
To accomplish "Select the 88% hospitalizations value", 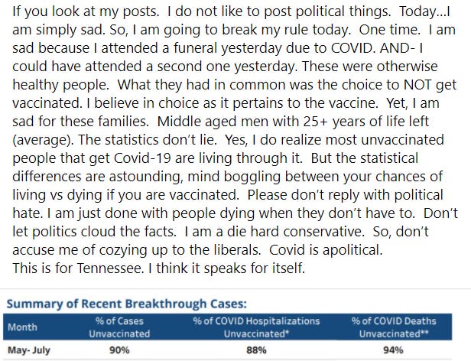I will coord(256,350).
